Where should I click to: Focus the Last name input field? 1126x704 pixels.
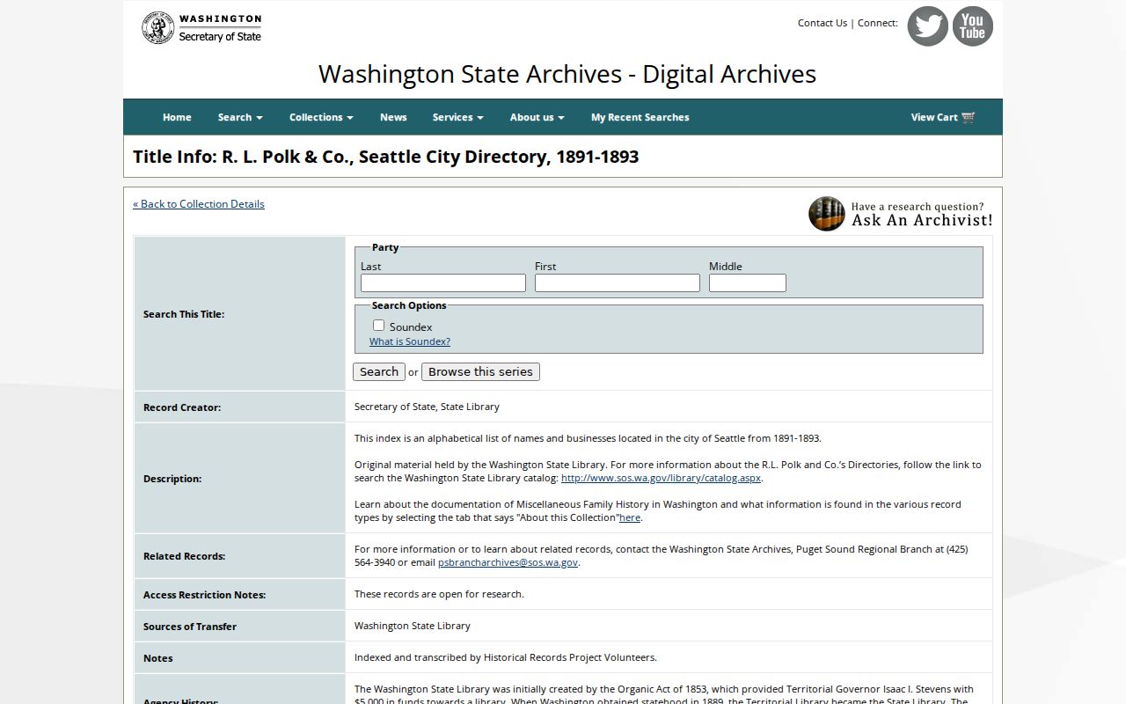pos(443,282)
